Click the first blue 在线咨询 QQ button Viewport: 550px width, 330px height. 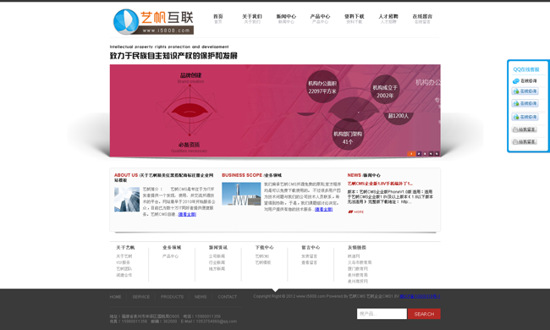pos(525,91)
